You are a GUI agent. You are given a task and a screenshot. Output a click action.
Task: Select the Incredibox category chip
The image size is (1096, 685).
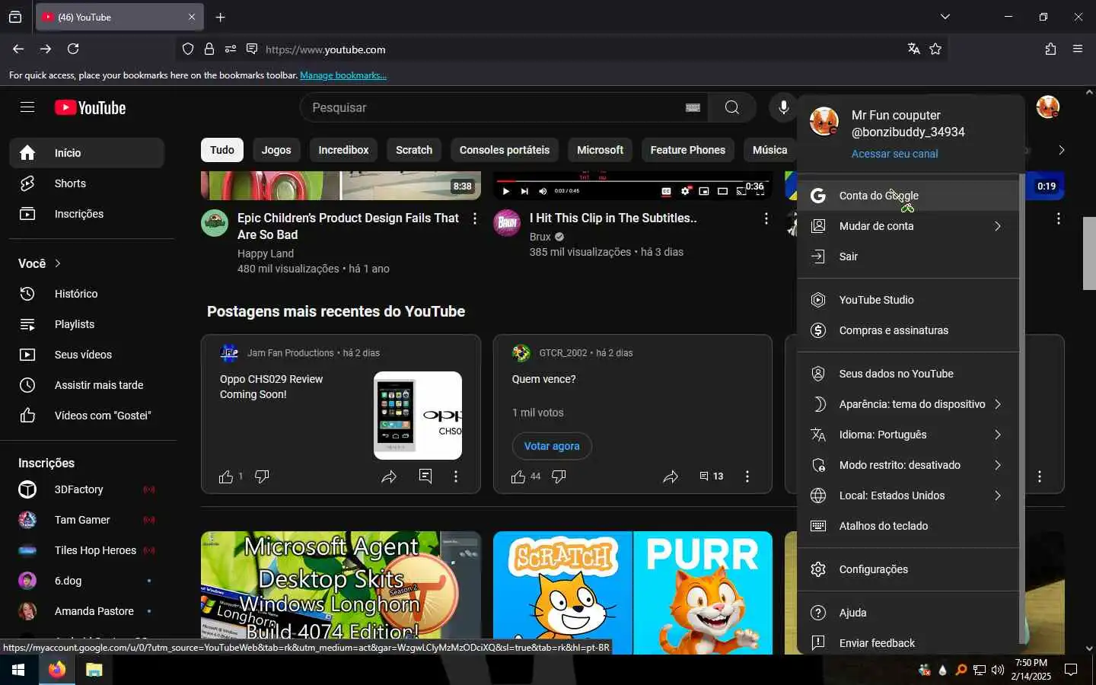pyautogui.click(x=343, y=150)
